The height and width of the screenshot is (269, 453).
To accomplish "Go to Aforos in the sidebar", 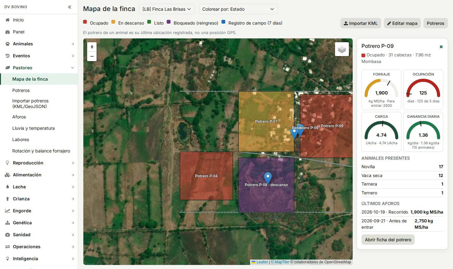I will coord(39,117).
